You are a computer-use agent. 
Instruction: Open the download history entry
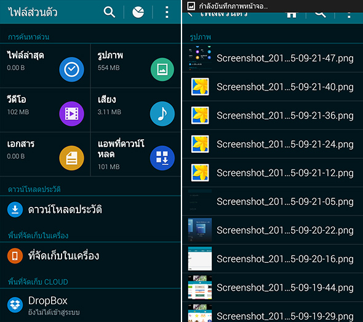coord(90,210)
